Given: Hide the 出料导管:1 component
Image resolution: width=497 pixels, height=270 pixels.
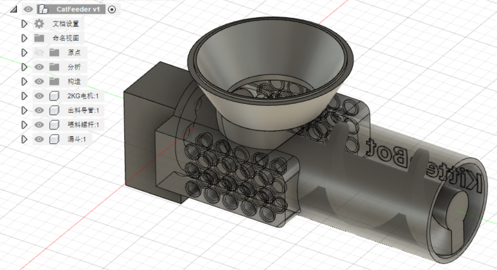Looking at the screenshot, I should [x=39, y=110].
